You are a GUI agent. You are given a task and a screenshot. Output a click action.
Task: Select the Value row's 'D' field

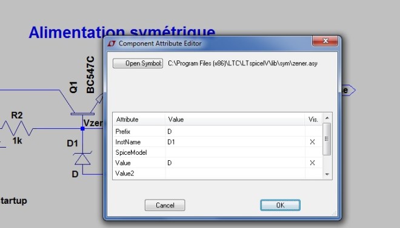[235, 163]
